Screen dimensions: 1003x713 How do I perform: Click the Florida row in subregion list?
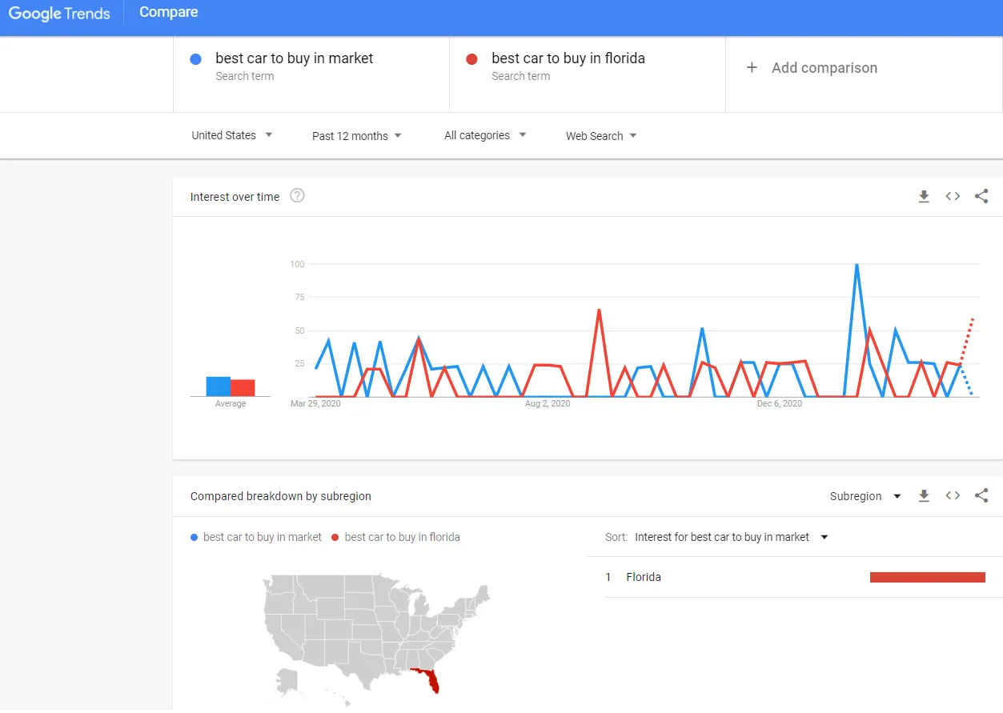644,577
